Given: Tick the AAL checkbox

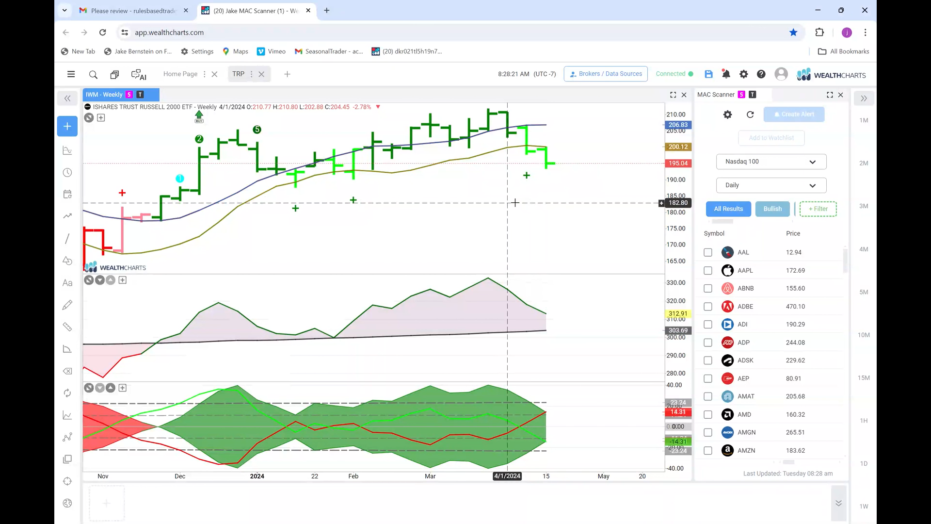Looking at the screenshot, I should (x=708, y=252).
